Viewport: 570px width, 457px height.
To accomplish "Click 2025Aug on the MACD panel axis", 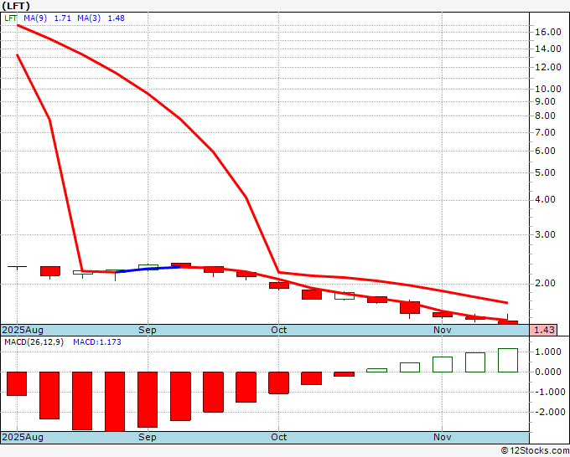I will (x=23, y=437).
